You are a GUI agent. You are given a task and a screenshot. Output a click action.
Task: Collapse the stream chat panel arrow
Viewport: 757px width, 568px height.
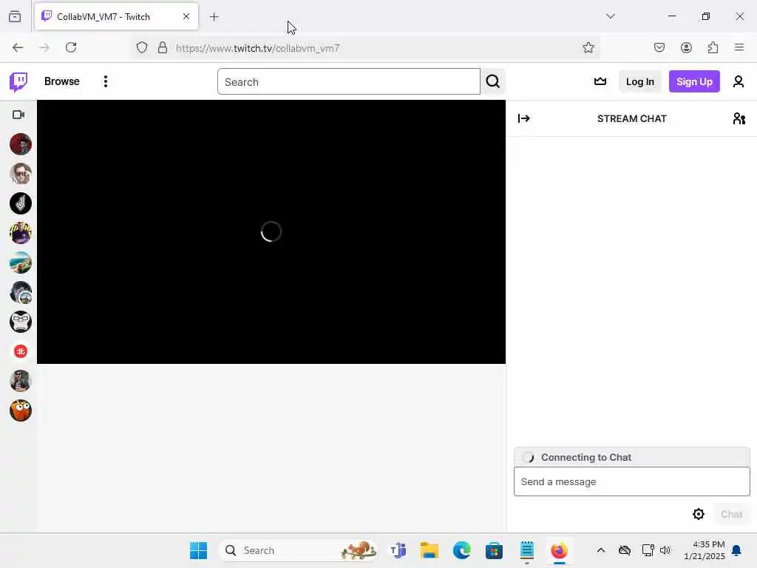524,118
